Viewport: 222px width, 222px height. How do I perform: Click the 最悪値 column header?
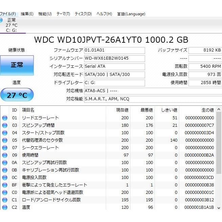[147, 110]
